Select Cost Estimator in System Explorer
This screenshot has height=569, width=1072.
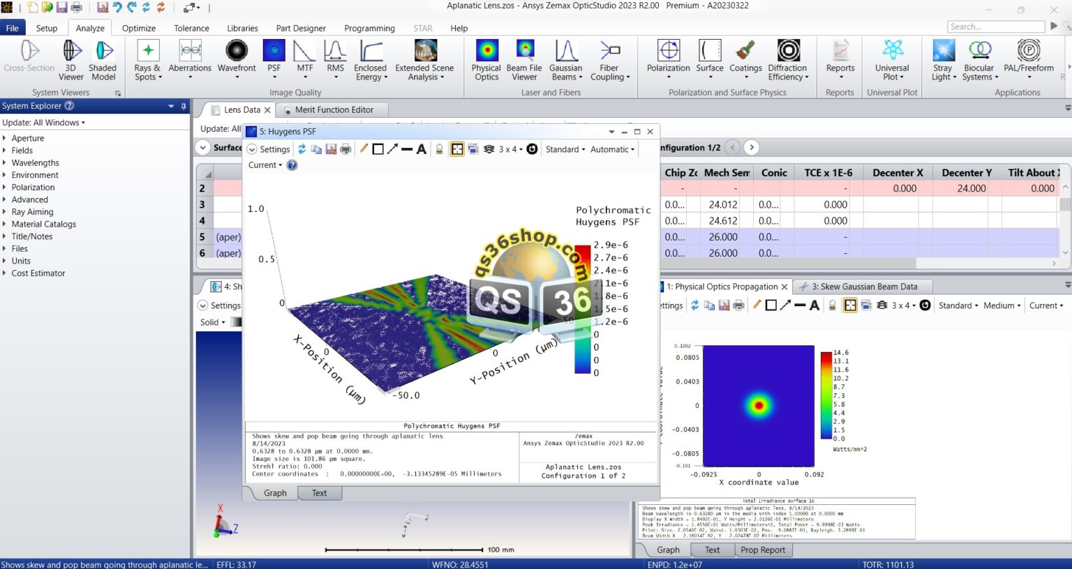[x=38, y=273]
